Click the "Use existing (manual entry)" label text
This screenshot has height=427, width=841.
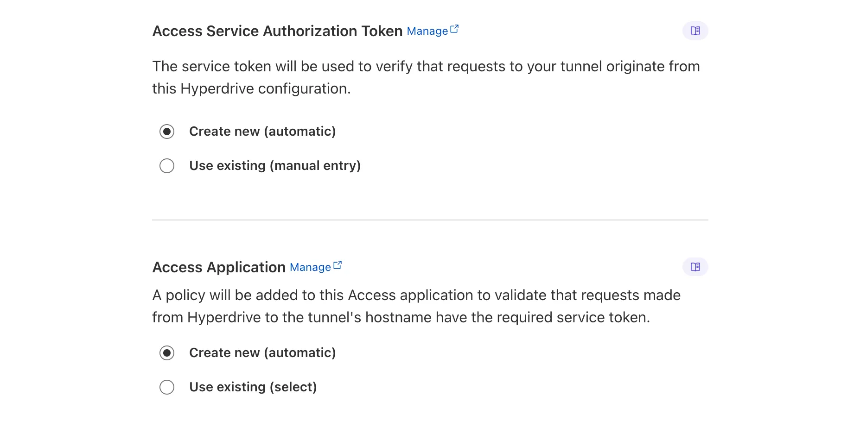(274, 165)
